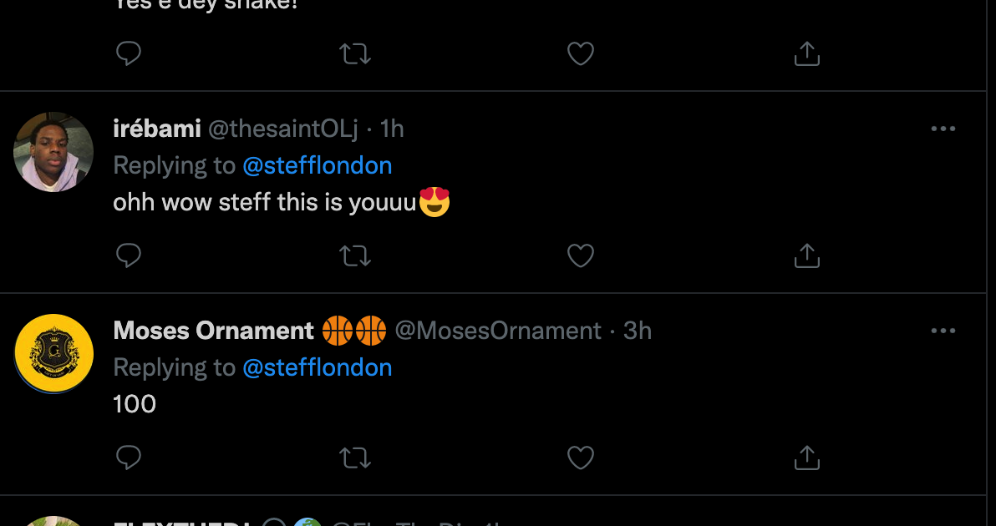
Task: Like irébami's 'ohh wow steff' tweet
Action: point(581,255)
